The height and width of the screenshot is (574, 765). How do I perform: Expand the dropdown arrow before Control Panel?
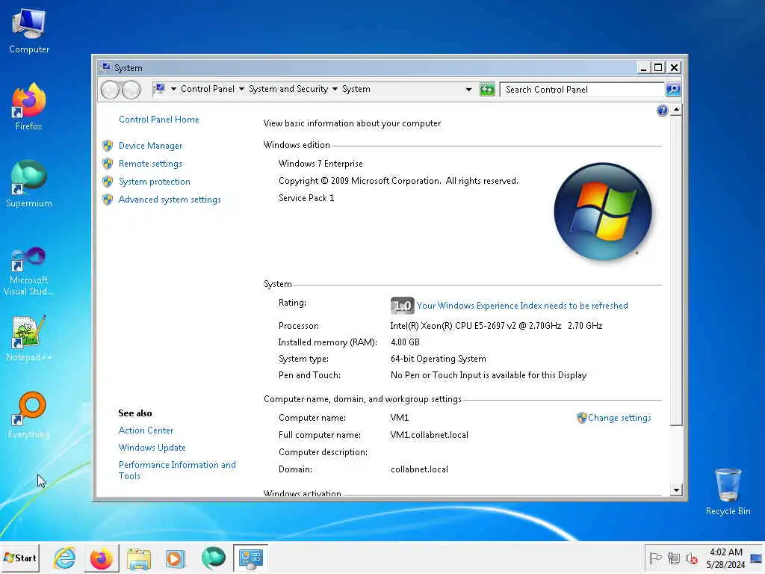173,89
